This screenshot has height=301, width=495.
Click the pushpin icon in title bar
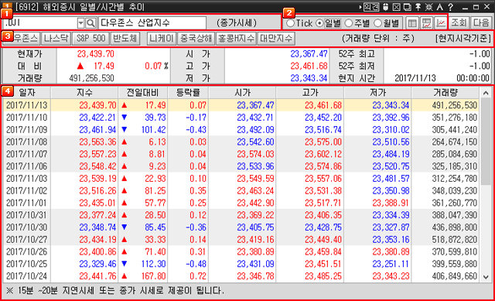[418, 7]
